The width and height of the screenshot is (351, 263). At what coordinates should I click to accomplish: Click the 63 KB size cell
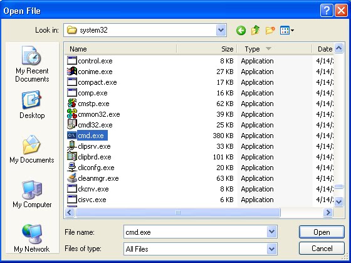225,178
